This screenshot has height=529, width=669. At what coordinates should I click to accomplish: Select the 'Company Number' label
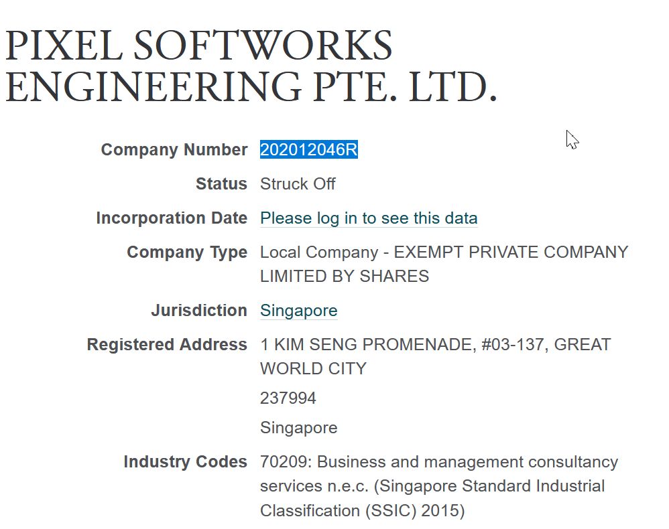(x=174, y=149)
